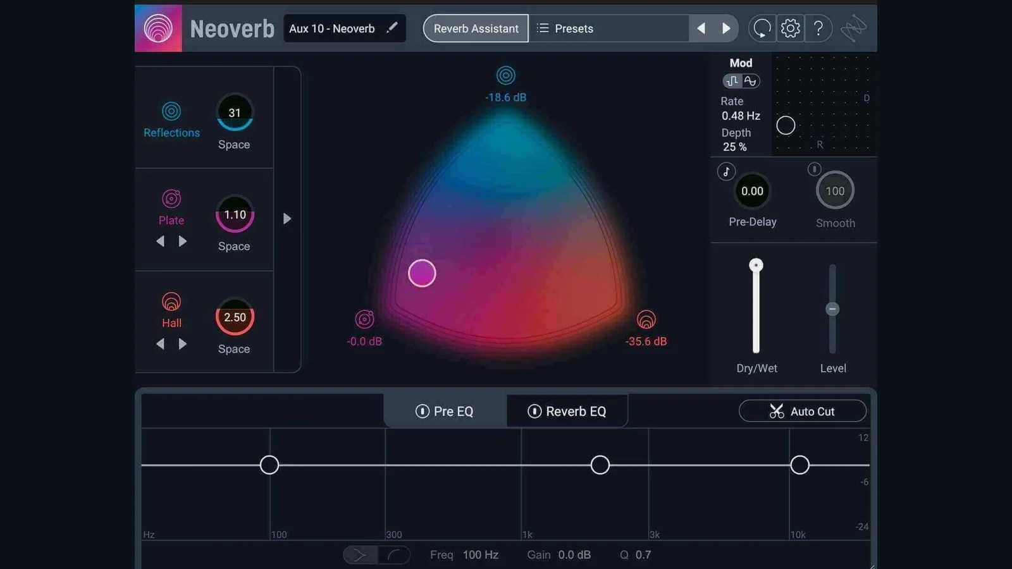
Task: Toggle the Smooth power button
Action: (x=814, y=169)
